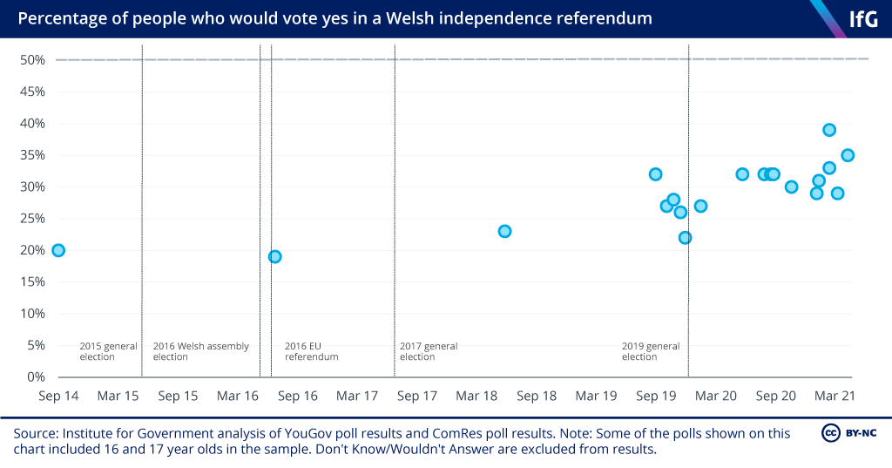This screenshot has height=468, width=892.
Task: Select the highest data point at 39%
Action: (x=829, y=130)
